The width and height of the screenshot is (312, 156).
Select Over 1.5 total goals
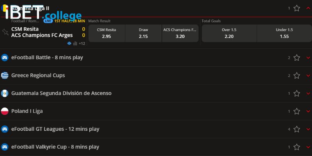[229, 33]
